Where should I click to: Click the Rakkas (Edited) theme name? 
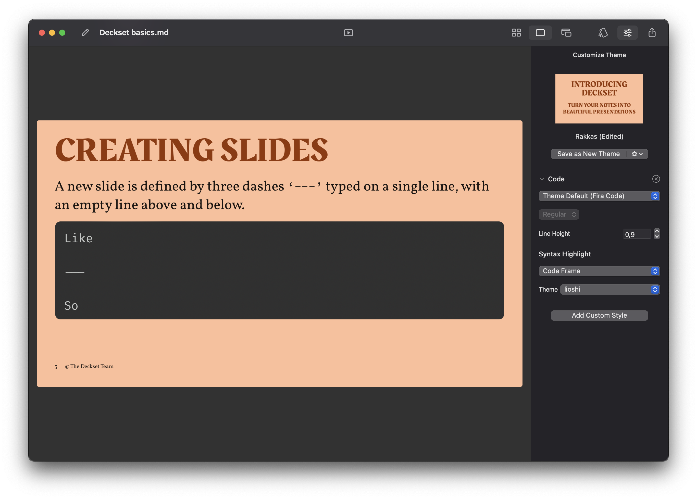(599, 136)
